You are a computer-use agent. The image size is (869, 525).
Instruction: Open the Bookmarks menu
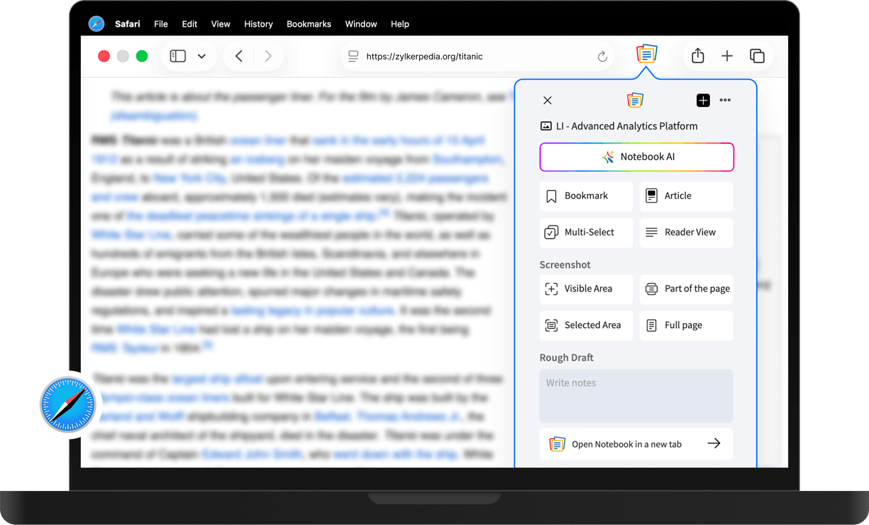tap(309, 24)
